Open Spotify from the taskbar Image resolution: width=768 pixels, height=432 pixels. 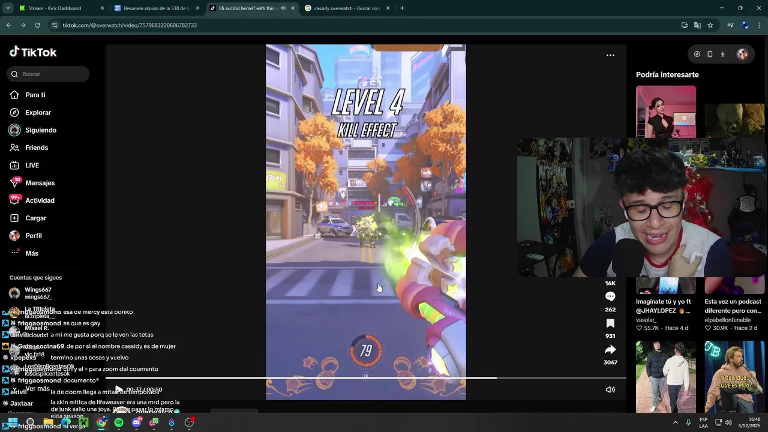[119, 423]
